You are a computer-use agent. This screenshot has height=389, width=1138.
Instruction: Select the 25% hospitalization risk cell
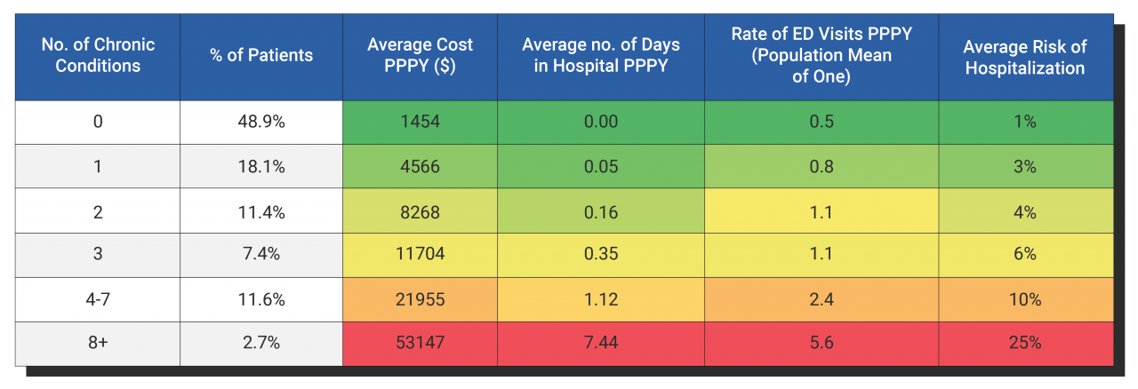[1025, 344]
